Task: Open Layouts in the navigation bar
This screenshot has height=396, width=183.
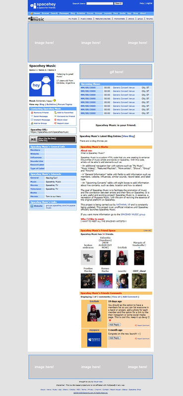Action: (108, 13)
